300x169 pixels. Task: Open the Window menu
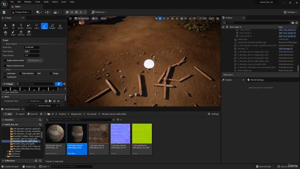coord(28,2)
